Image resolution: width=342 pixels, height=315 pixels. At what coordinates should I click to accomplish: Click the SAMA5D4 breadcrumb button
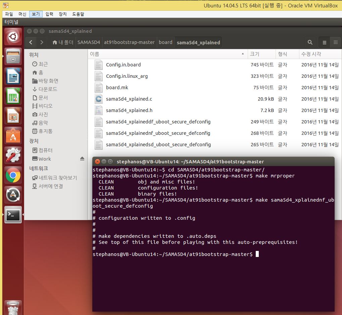89,42
